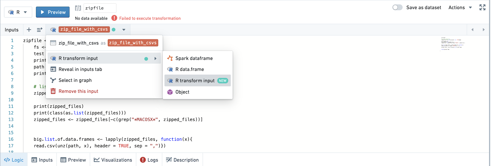Screen dimensions: 492x166
Task: Expand submenu arrow on R transform input row
Action: [155, 58]
